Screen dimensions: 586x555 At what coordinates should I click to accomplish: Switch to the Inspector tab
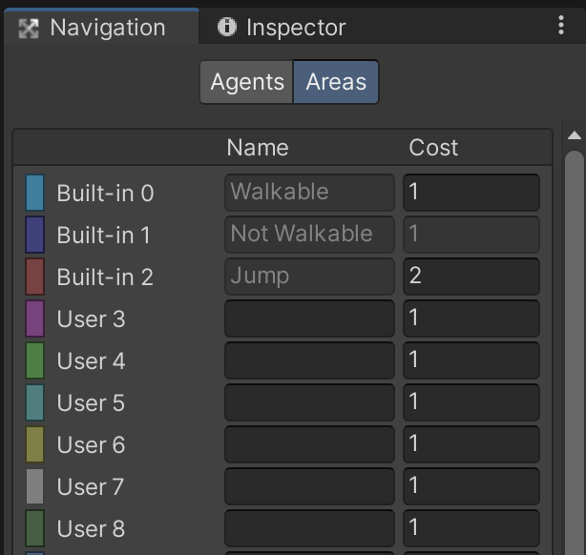tap(283, 28)
